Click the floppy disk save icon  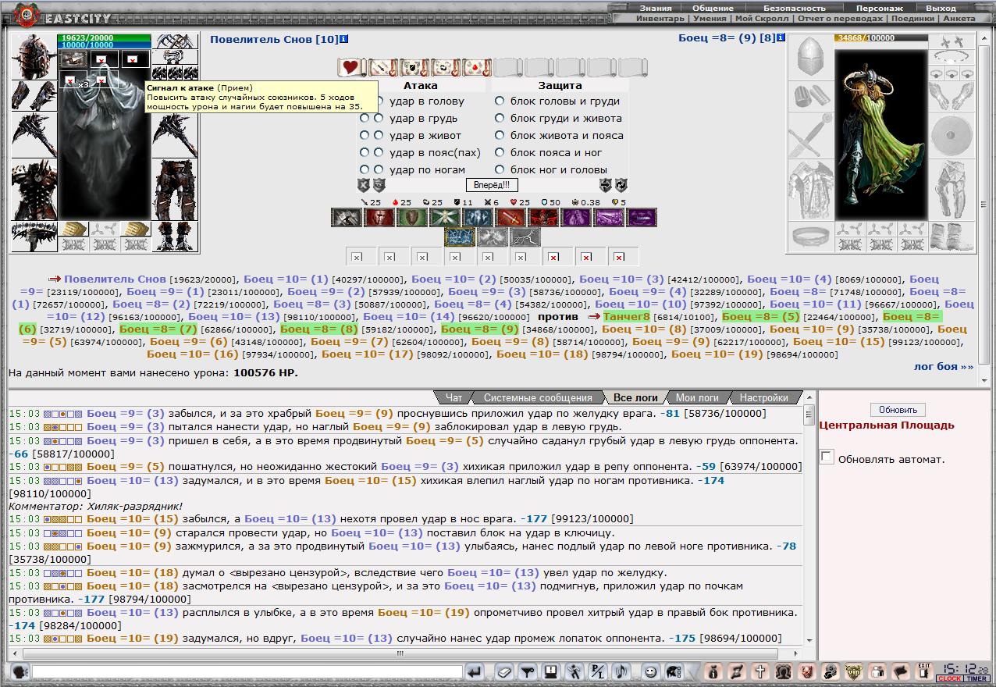click(x=551, y=671)
